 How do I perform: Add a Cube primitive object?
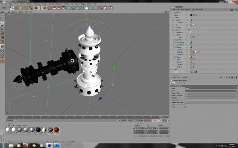(69, 8)
